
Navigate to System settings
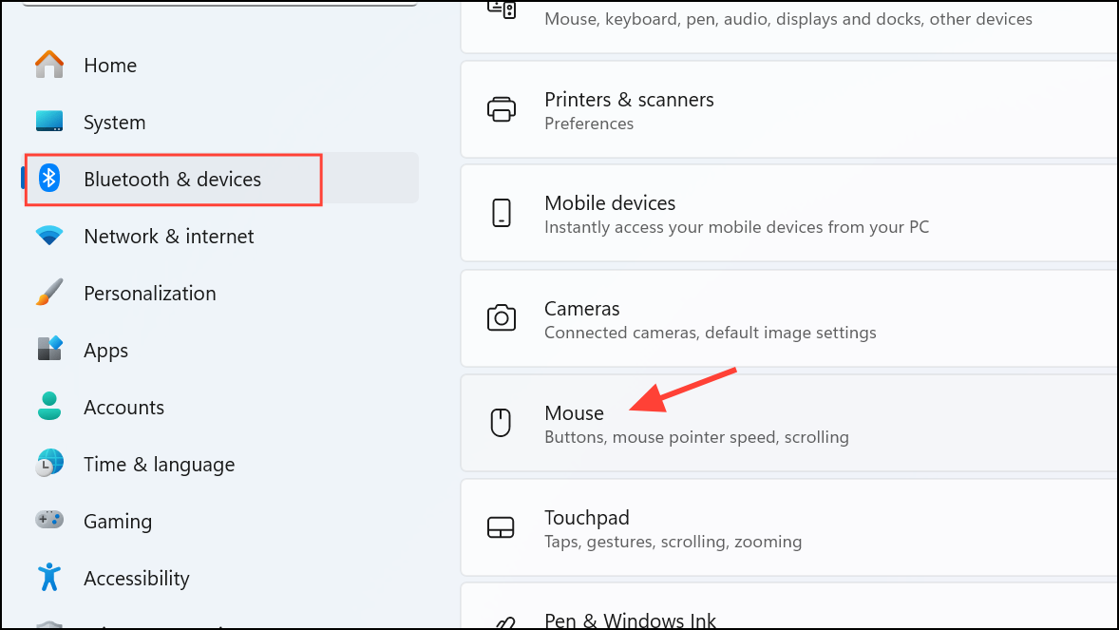[114, 122]
